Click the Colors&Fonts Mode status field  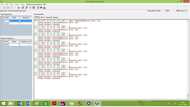(x=154, y=11)
